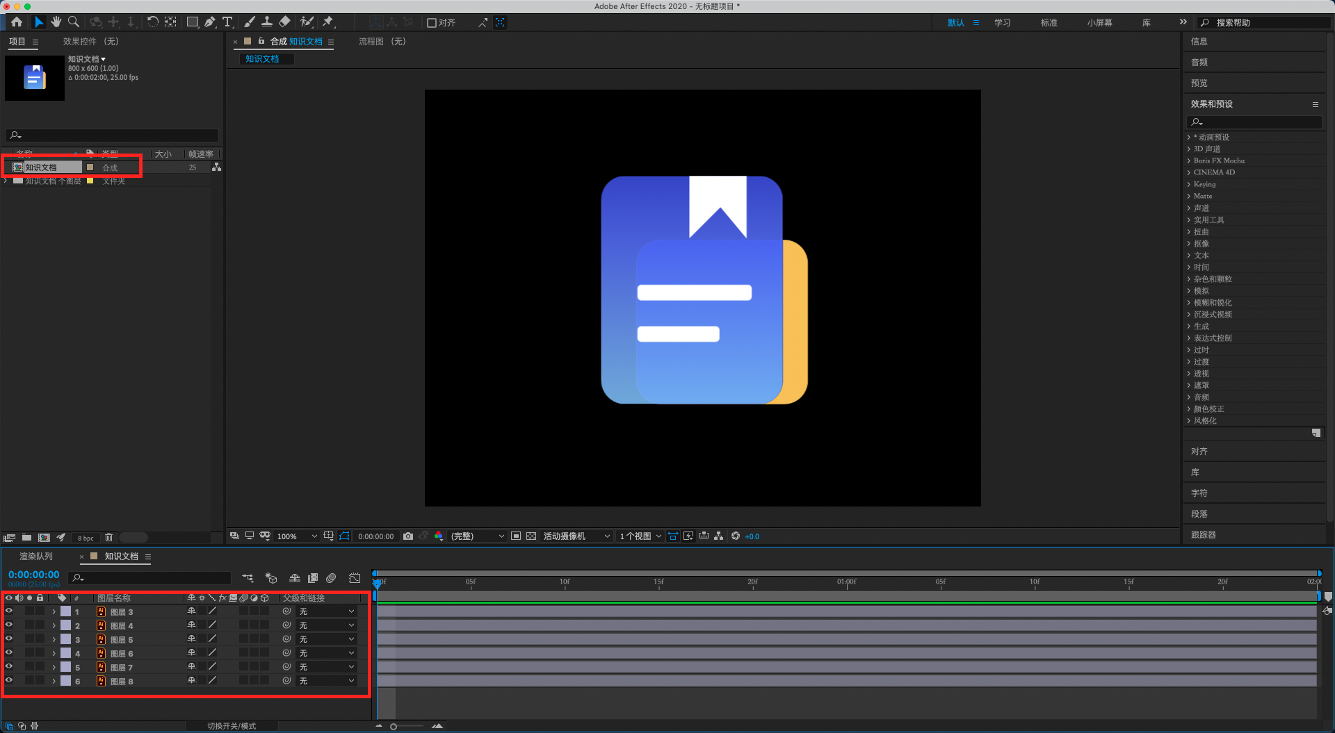Click the 知识文档 composition thumbnail preview
Screen dimensions: 1335x733
coord(35,78)
